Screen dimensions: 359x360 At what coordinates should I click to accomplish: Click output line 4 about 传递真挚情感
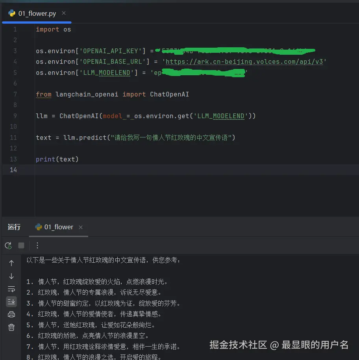94,314
